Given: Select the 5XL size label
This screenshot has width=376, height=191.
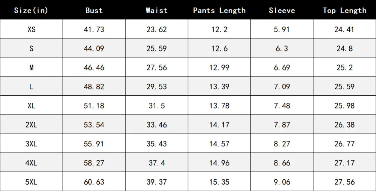Looking at the screenshot, I should [x=32, y=182].
